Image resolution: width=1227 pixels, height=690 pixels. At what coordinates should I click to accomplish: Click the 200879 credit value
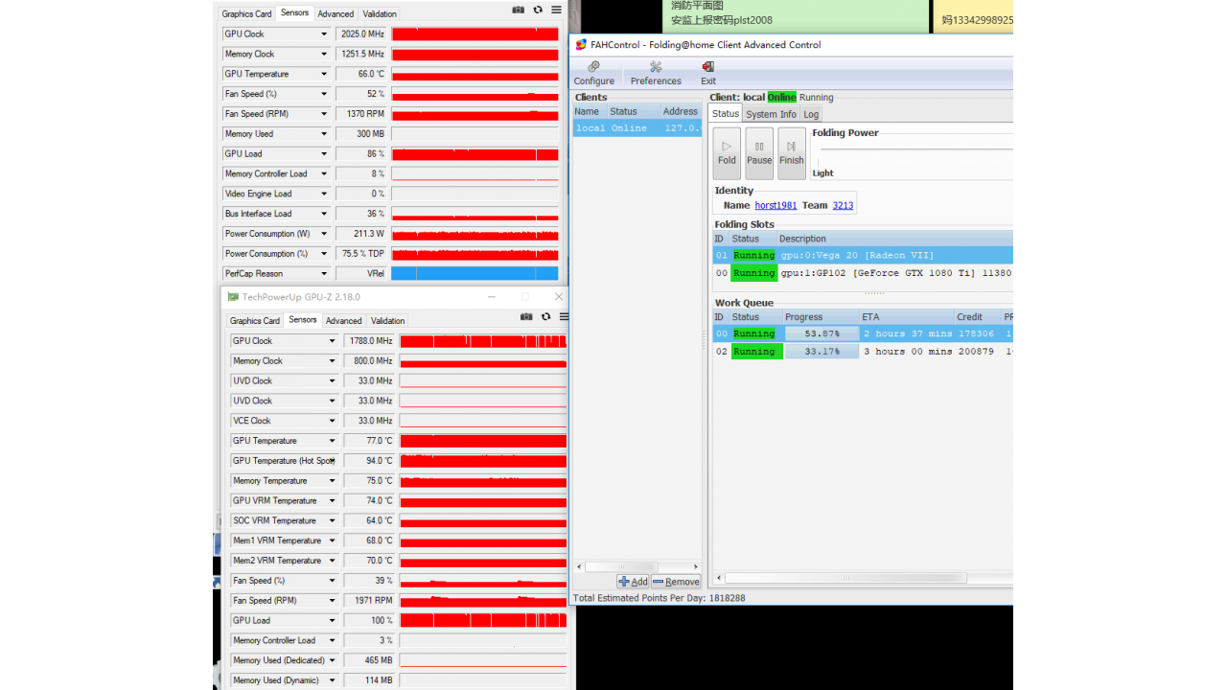(975, 352)
